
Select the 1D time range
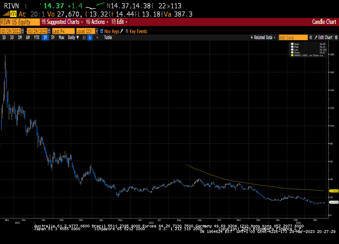tap(4, 38)
